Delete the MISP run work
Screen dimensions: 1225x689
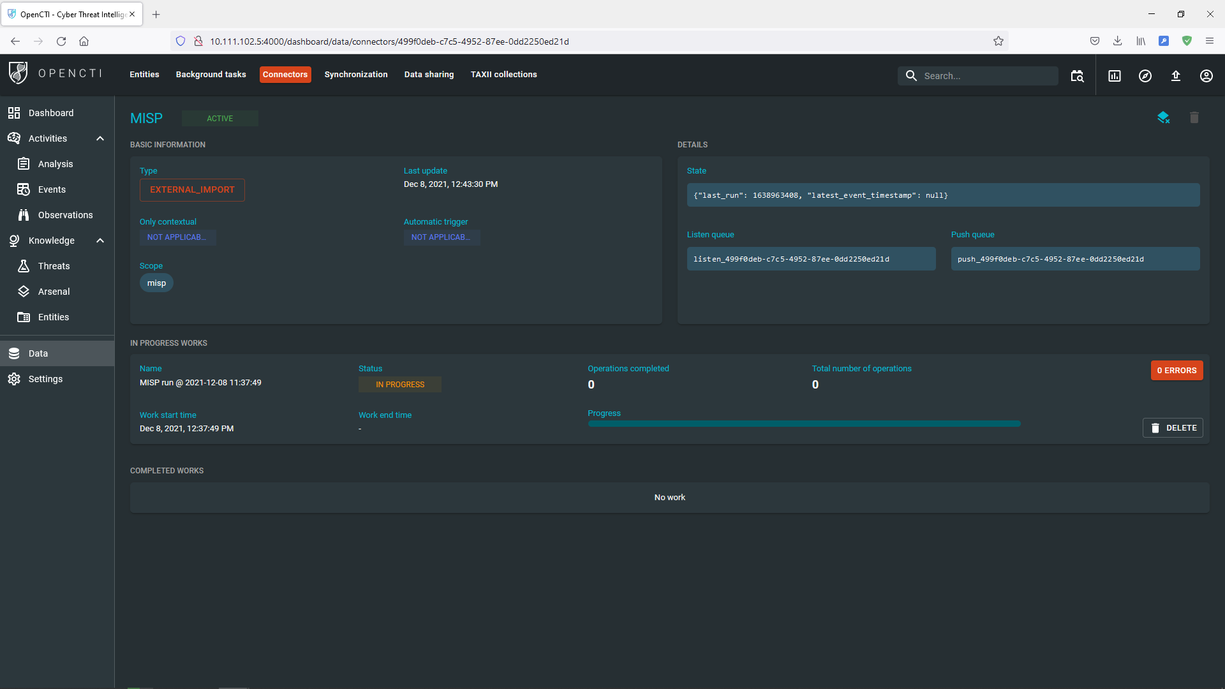[1173, 428]
